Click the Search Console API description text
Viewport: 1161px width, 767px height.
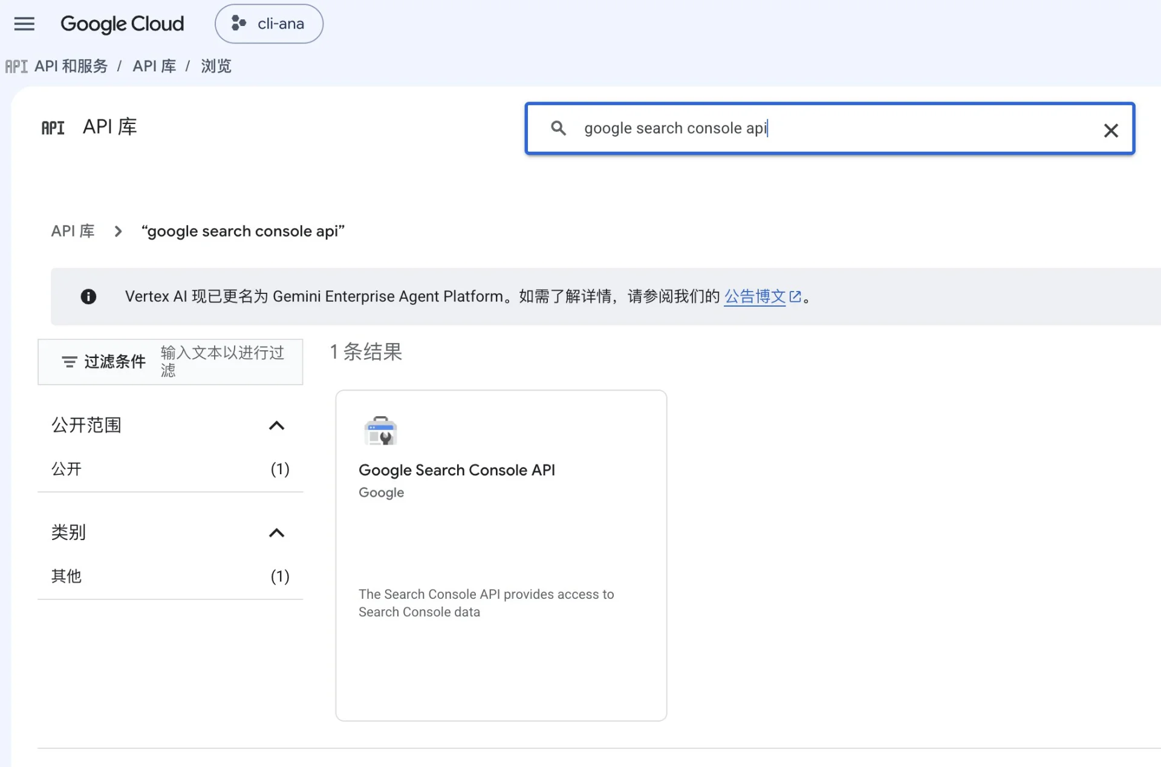click(486, 603)
